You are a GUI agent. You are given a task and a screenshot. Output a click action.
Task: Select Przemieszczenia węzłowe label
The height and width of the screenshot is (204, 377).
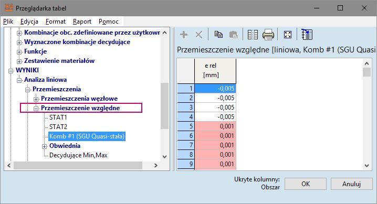tap(79, 99)
